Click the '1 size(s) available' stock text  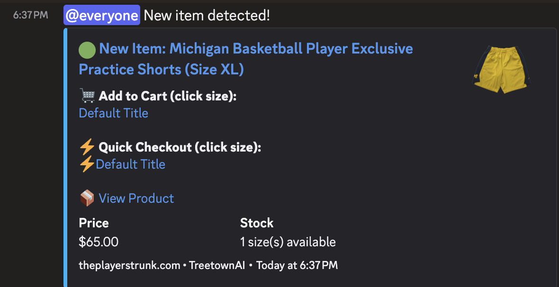[288, 242]
